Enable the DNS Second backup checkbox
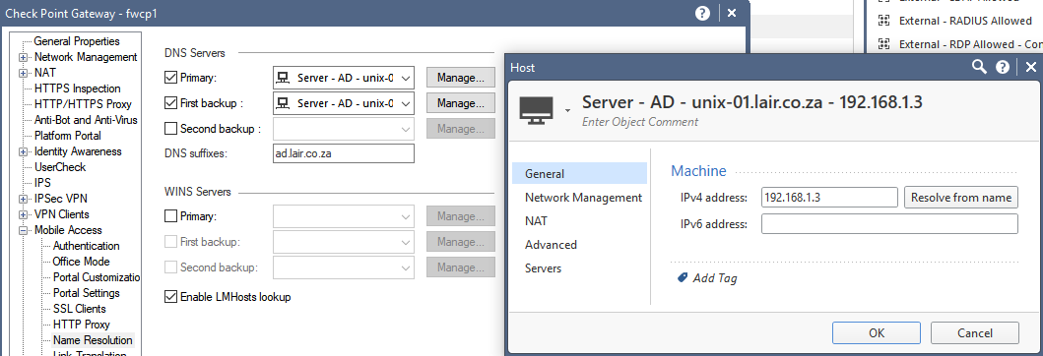This screenshot has width=1043, height=356. click(x=170, y=128)
